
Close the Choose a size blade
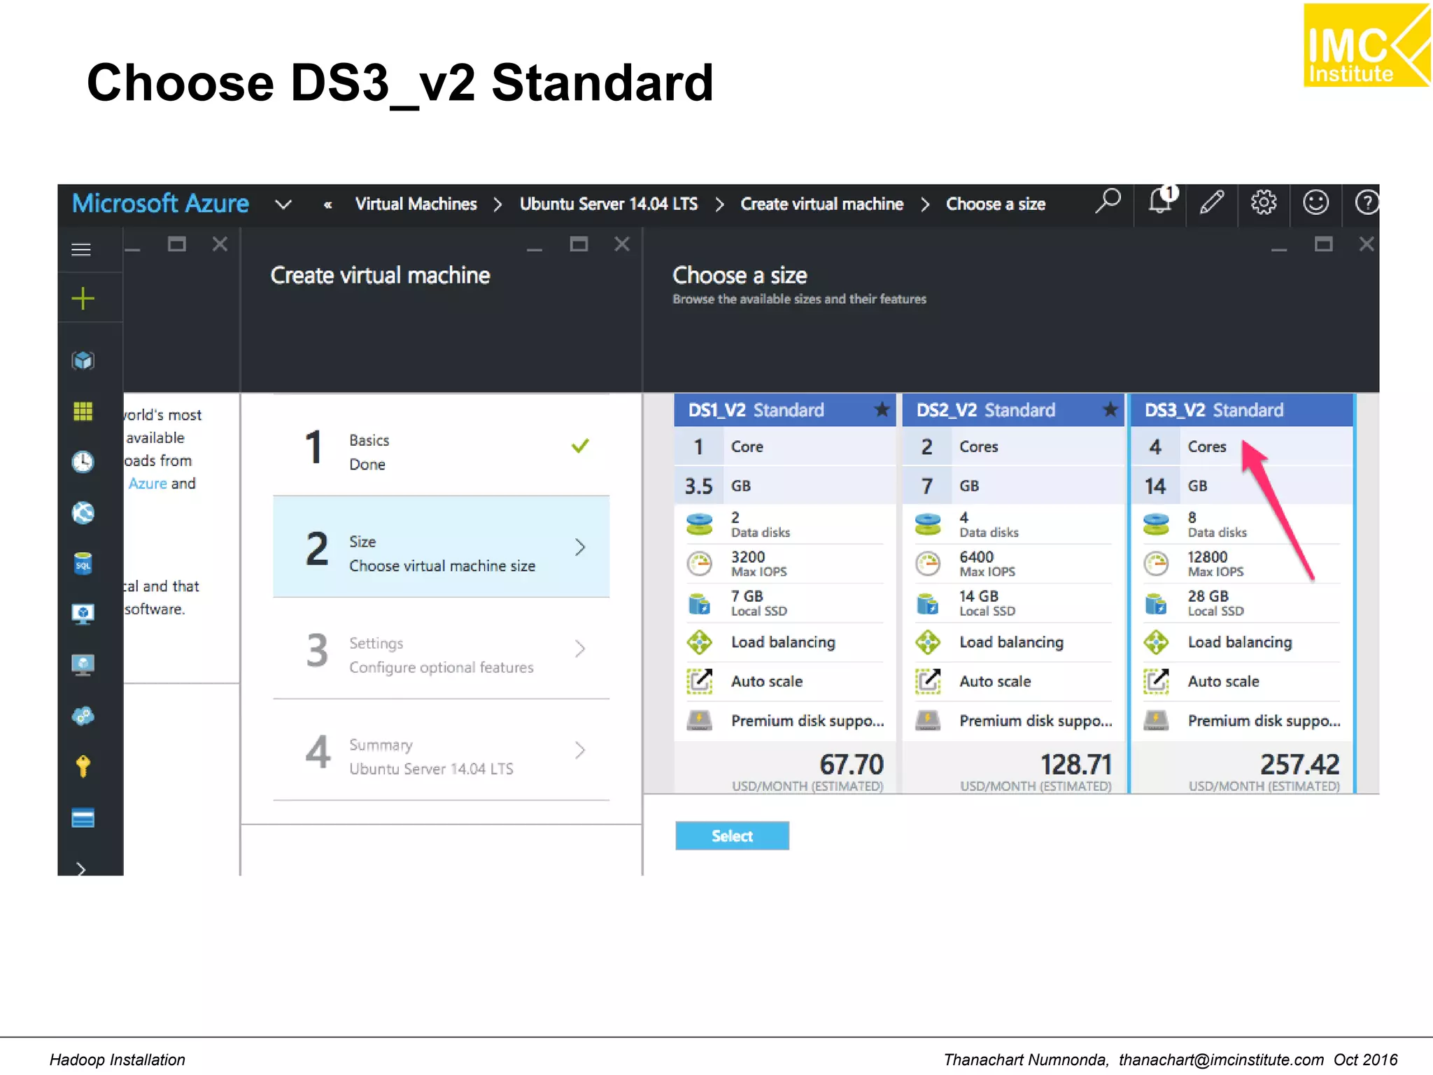pos(1367,244)
